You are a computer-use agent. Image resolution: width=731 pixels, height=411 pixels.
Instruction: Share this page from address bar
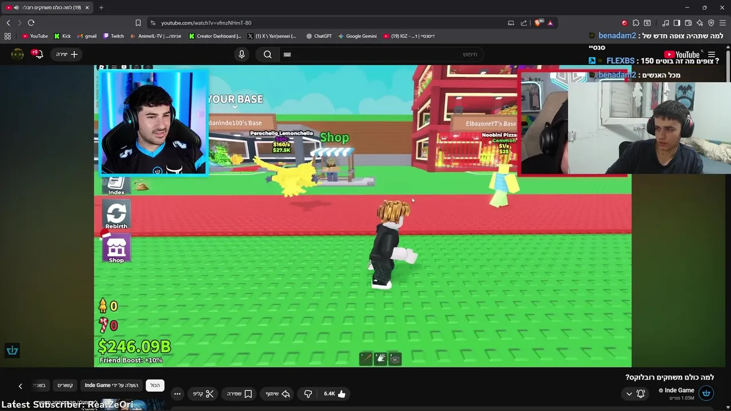click(x=524, y=23)
